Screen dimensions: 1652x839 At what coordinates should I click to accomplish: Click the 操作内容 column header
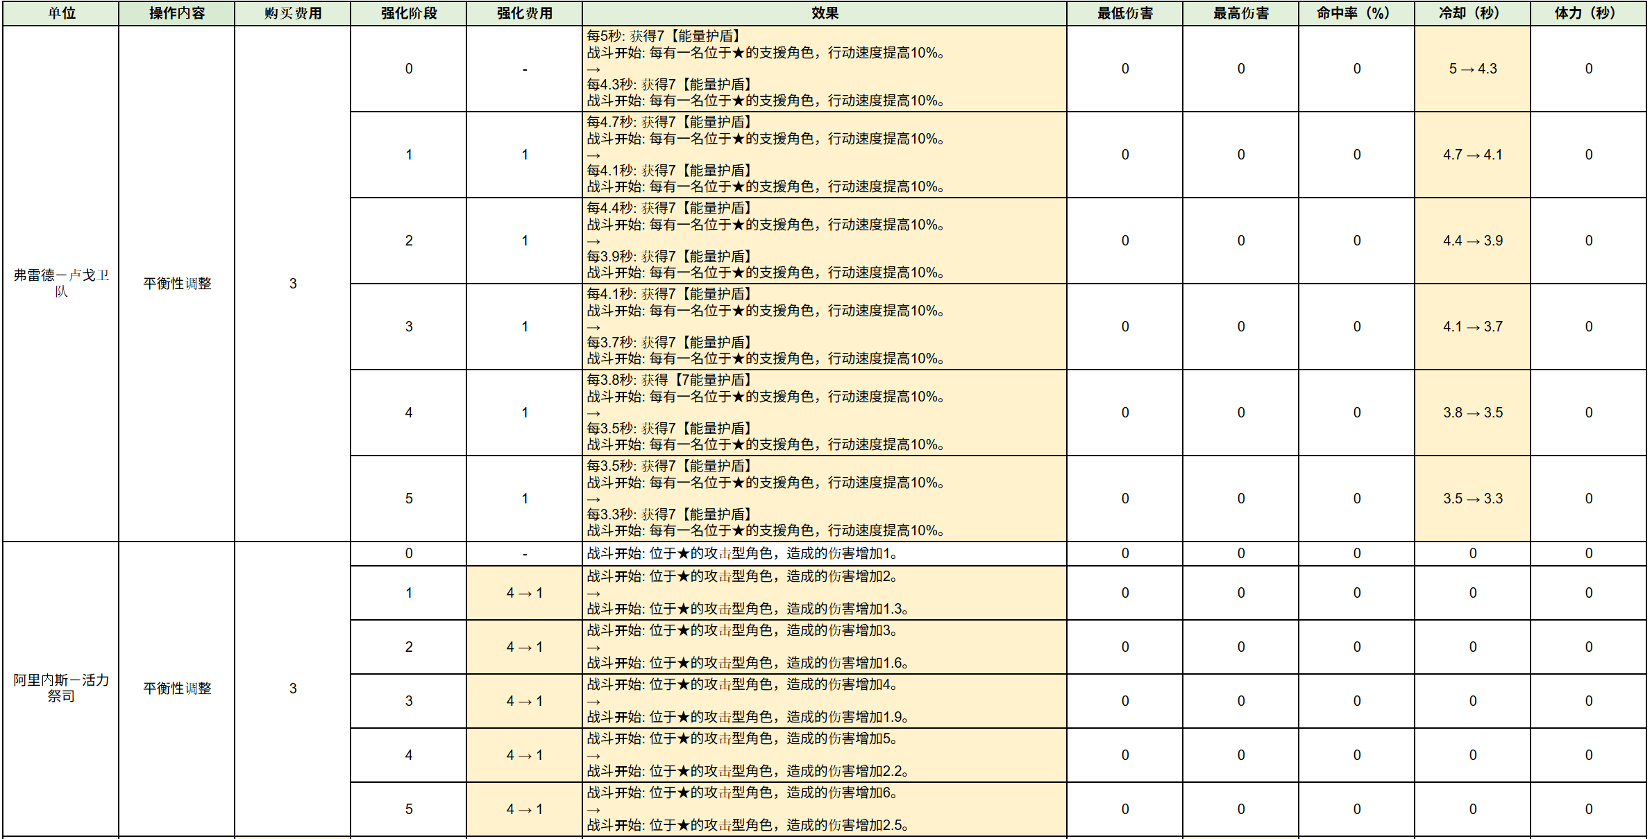point(177,13)
